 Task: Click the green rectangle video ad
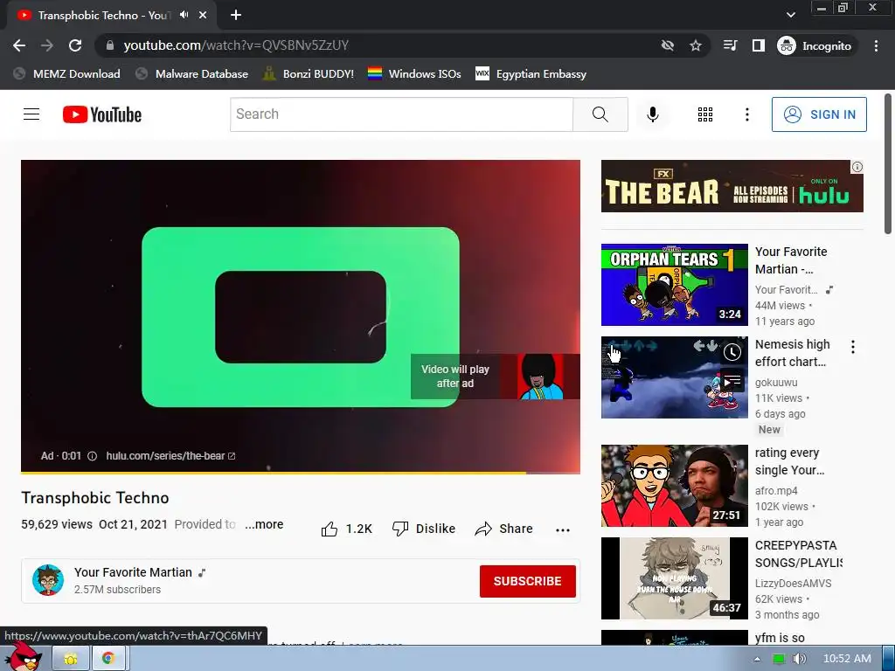(x=301, y=316)
